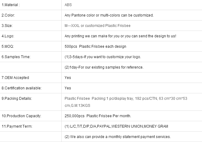Click the '7.OEM Accepted' label
Viewport: 202px width, 142px height.
tap(15, 78)
